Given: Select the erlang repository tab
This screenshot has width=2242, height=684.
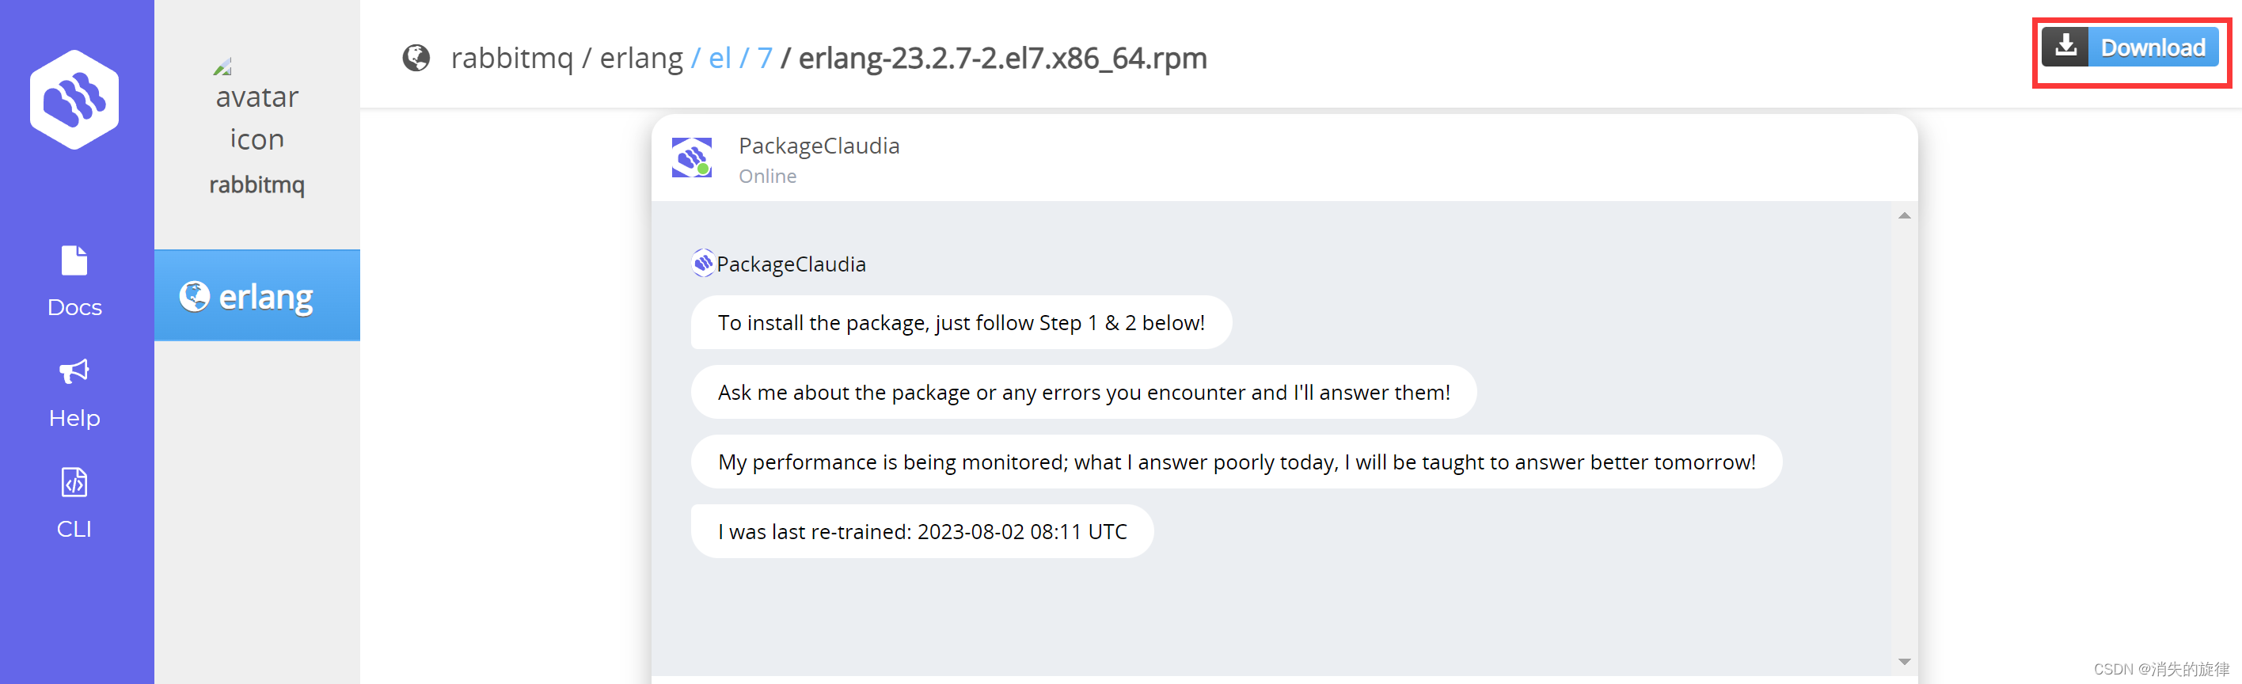Looking at the screenshot, I should [x=257, y=296].
